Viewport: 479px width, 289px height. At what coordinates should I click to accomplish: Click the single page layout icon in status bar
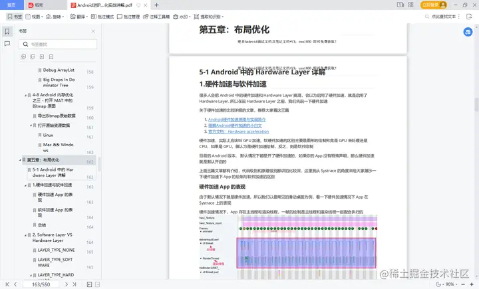[x=89, y=284]
